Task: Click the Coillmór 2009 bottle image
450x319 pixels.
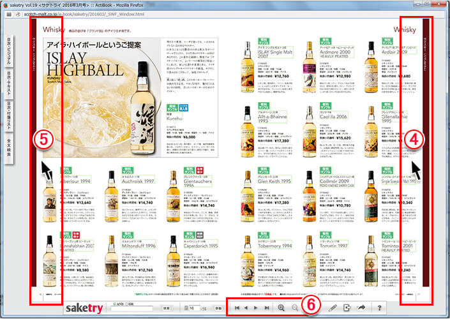Action: coord(310,197)
